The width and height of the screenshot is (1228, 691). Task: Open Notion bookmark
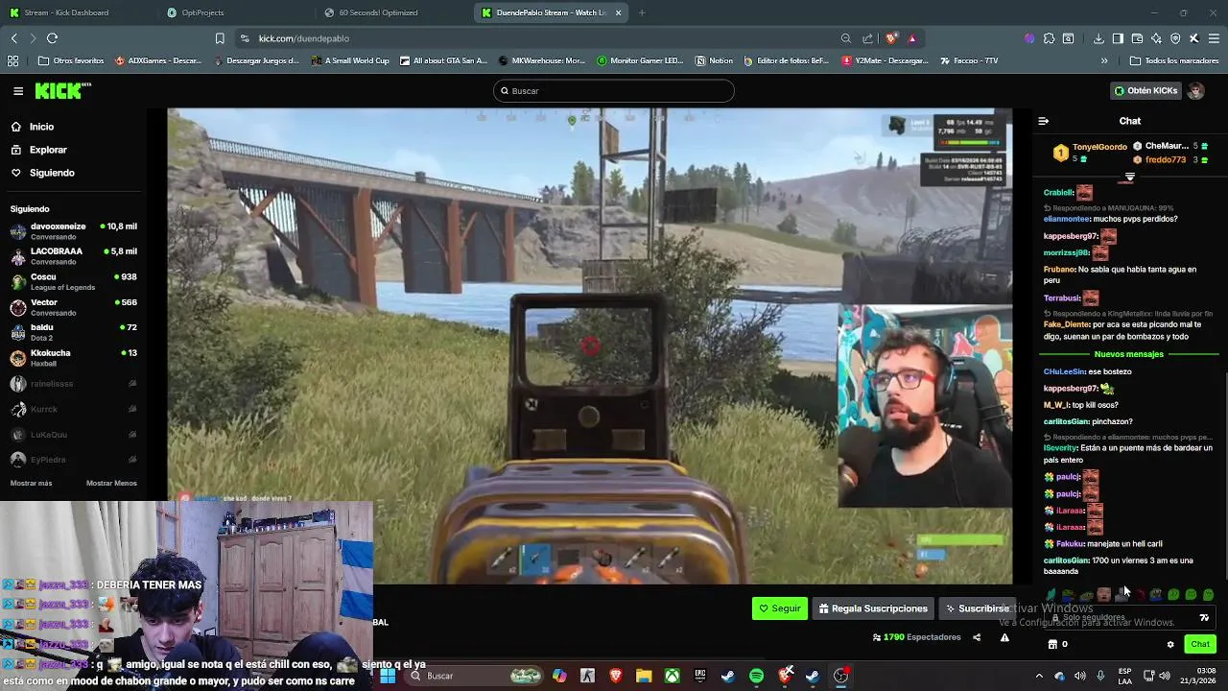[x=714, y=60]
